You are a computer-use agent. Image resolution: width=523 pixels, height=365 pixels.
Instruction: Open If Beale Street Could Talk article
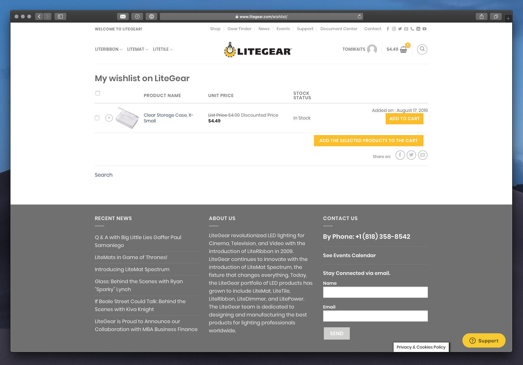(x=140, y=305)
